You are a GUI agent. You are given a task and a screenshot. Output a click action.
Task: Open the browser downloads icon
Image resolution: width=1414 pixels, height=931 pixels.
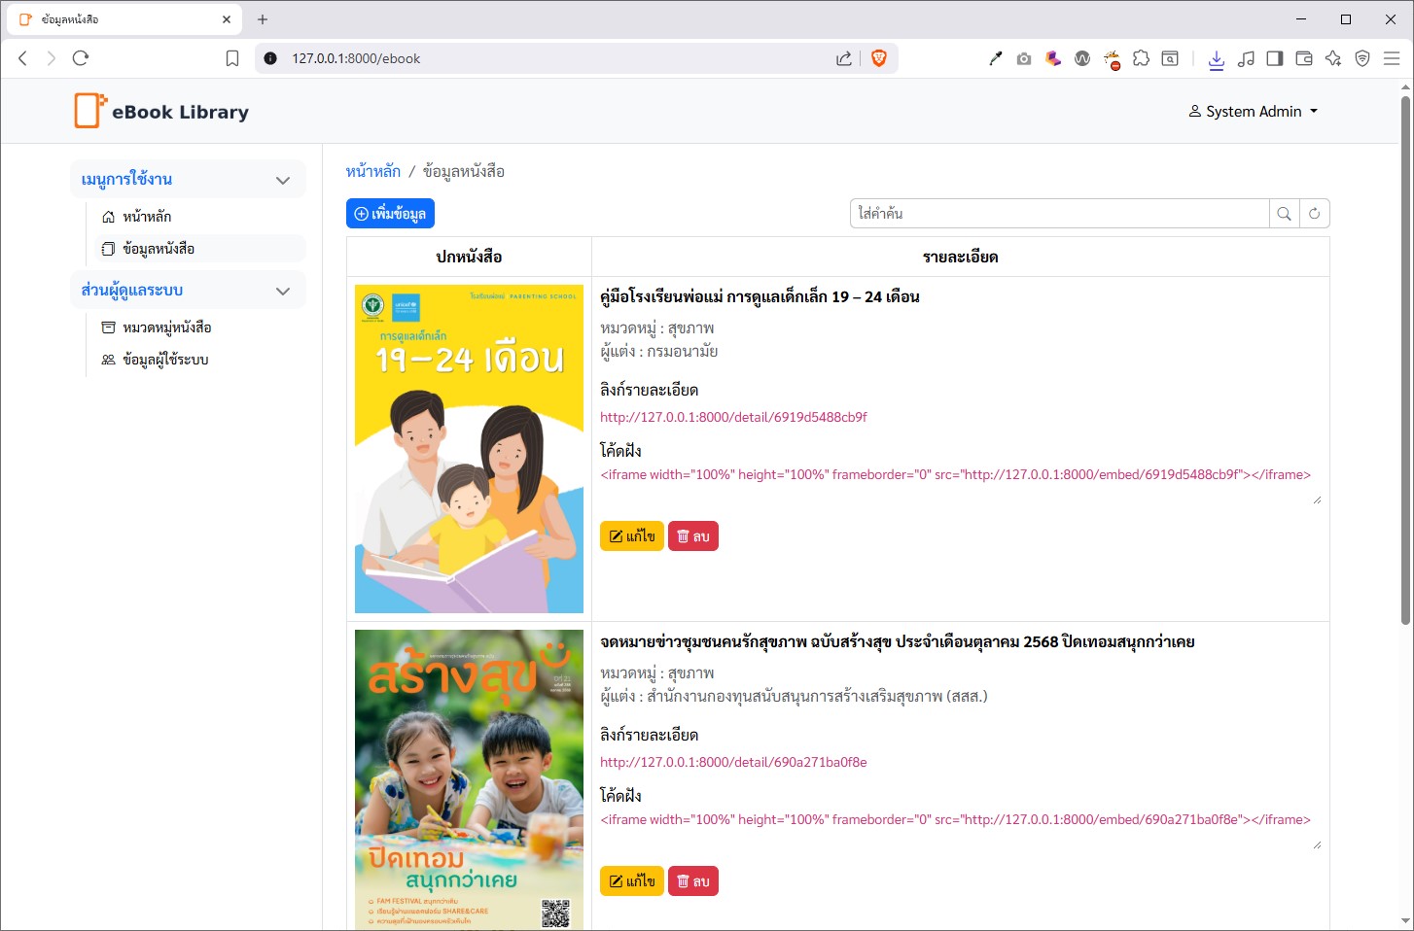[1216, 59]
